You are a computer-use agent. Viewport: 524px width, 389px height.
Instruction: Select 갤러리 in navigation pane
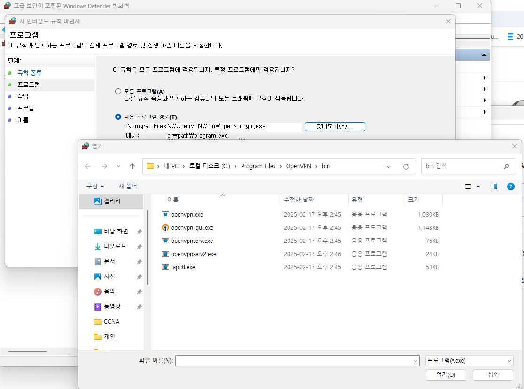[111, 201]
